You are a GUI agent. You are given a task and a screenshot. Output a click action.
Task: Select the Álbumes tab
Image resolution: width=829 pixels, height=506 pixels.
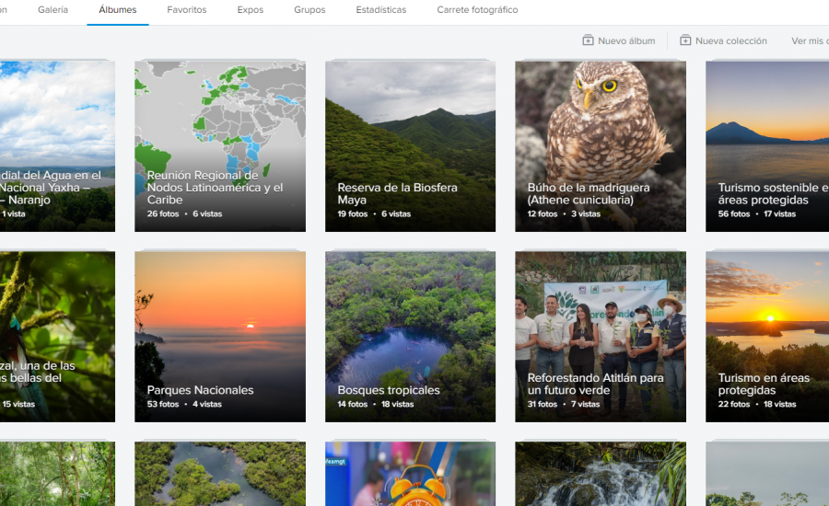point(117,9)
